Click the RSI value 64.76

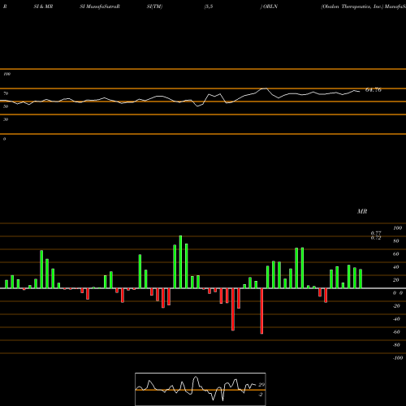click(x=374, y=90)
